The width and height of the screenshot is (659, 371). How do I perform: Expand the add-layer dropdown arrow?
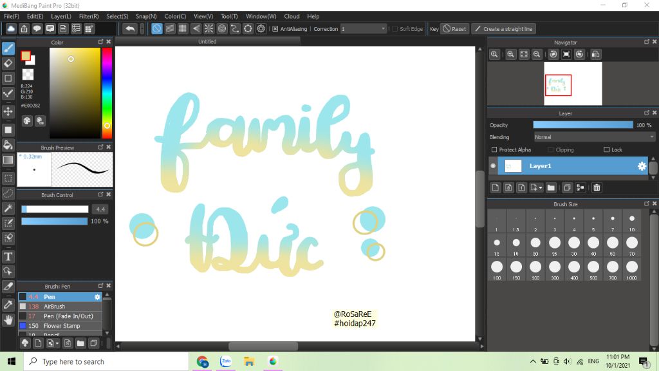[541, 187]
